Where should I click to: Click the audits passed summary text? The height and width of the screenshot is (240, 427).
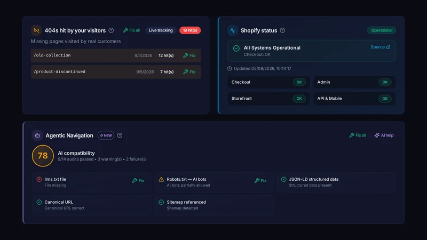pos(102,159)
